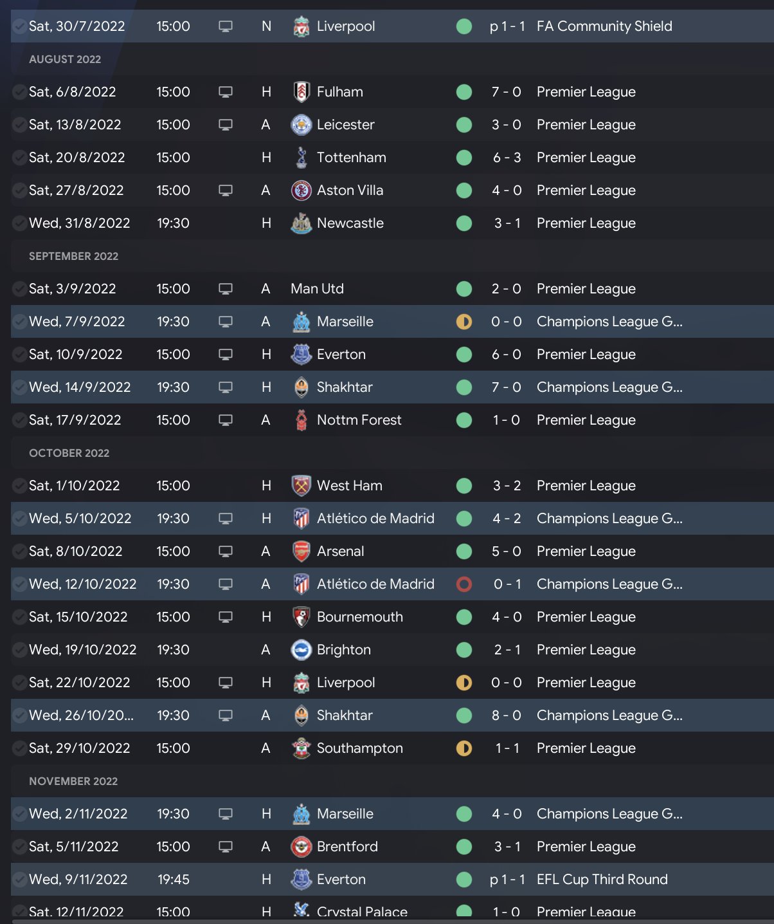Click the green win indicator for the Newcastle match
The height and width of the screenshot is (924, 774).
464,223
